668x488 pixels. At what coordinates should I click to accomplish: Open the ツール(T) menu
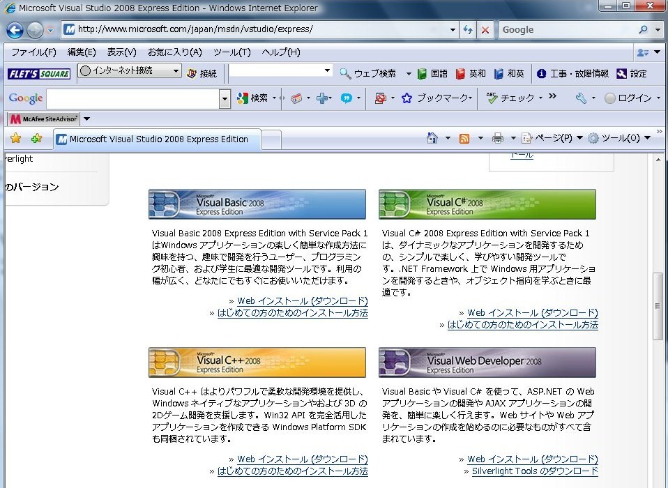point(231,52)
